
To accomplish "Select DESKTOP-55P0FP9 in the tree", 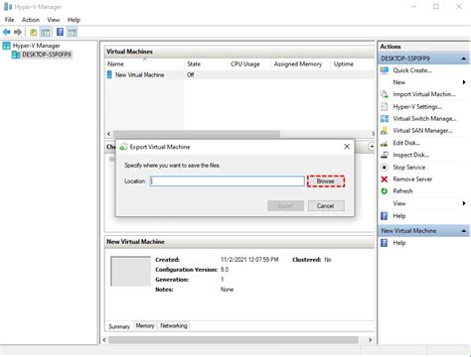I will (x=47, y=55).
